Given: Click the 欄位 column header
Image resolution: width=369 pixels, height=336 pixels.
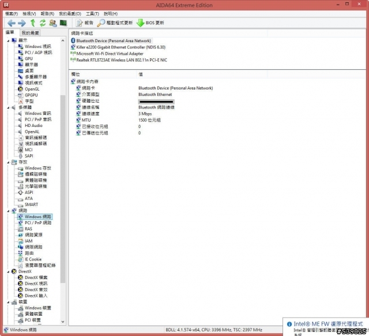Looking at the screenshot, I should pyautogui.click(x=103, y=74).
